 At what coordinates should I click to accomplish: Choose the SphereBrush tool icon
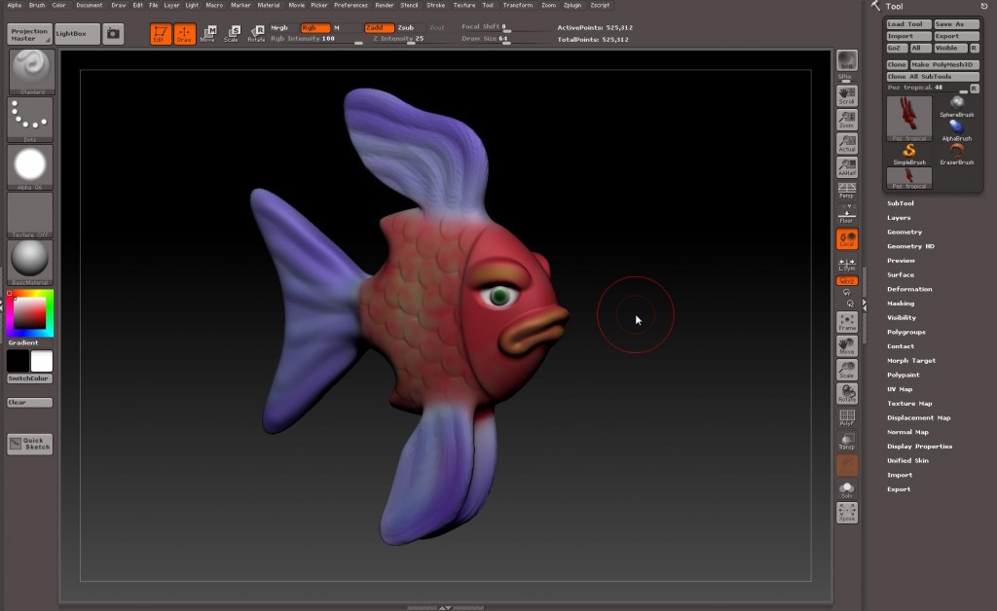957,104
